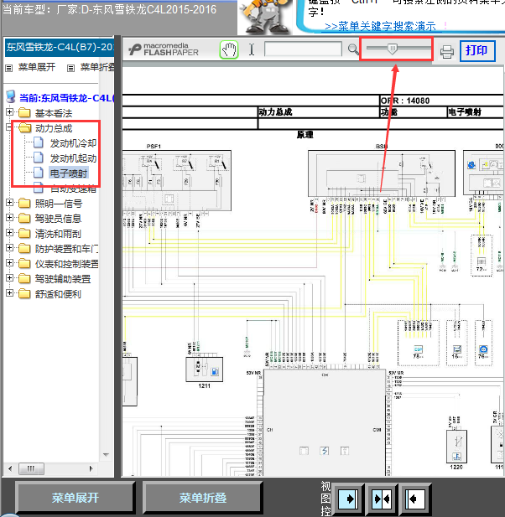Click the 驾驶辅助装置 folder icon
The image size is (505, 517).
[24, 279]
